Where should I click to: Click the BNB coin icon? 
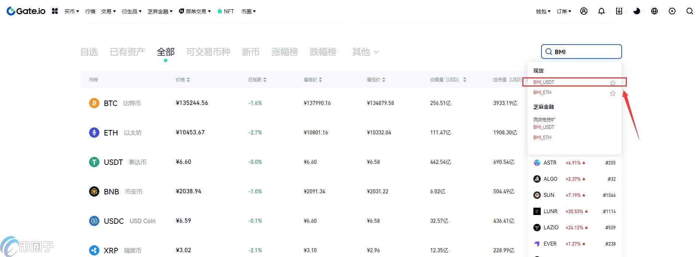click(x=94, y=191)
